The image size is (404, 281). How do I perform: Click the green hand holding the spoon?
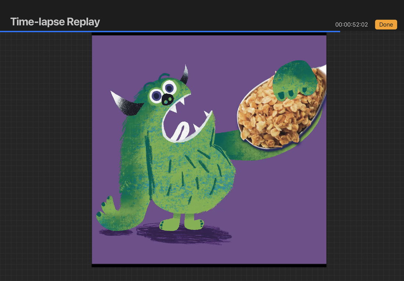coord(296,79)
